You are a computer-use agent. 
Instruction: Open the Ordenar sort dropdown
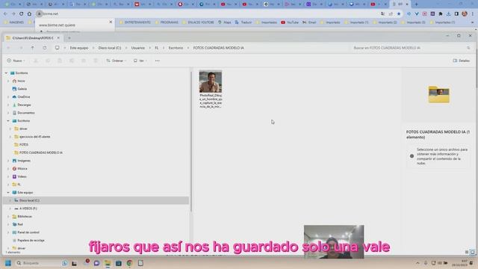pos(116,61)
